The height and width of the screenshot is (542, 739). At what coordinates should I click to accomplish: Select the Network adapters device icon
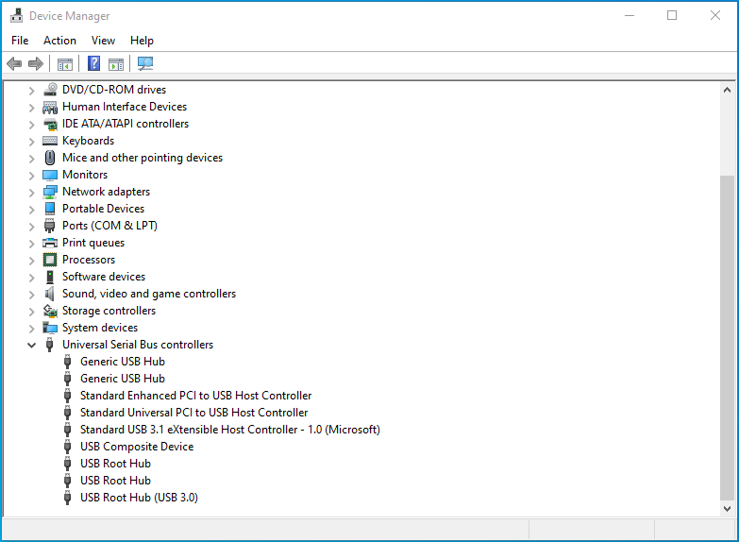click(50, 192)
